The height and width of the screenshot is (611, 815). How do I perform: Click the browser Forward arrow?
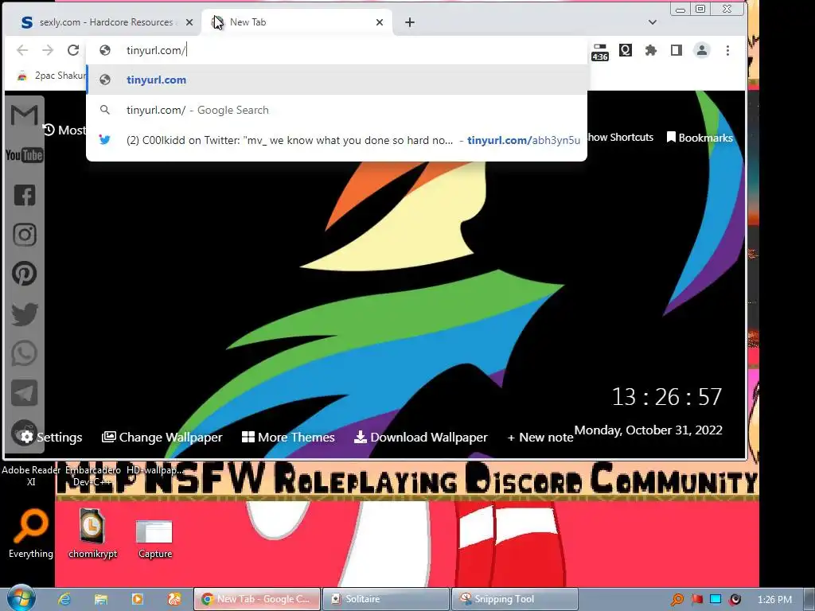[48, 50]
